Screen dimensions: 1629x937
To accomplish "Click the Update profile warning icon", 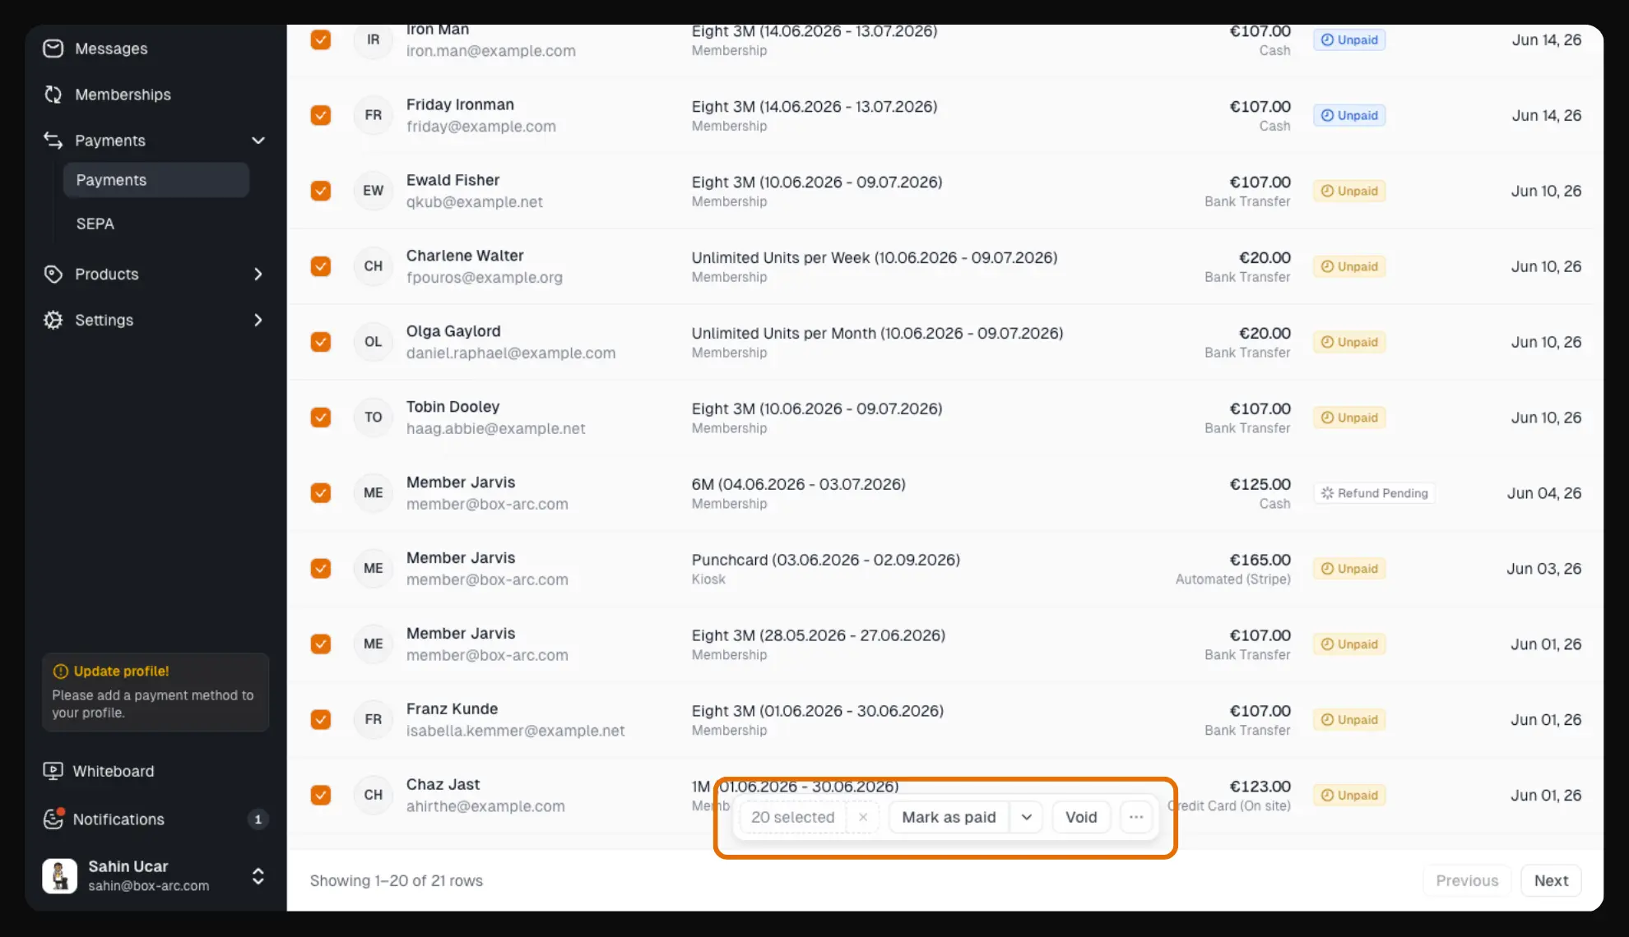I will (60, 671).
